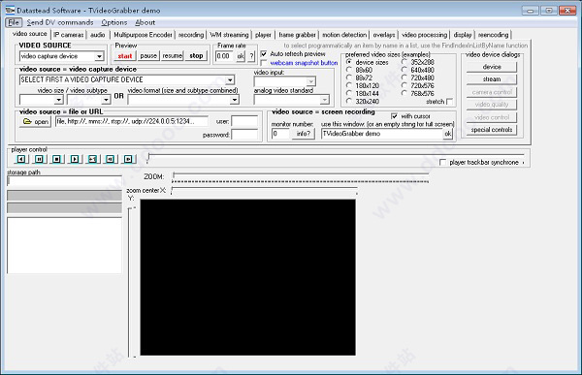Expand the SELECT FIRST A VIDEO CAPTURE DEVICE list
The height and width of the screenshot is (375, 582).
tap(230, 79)
